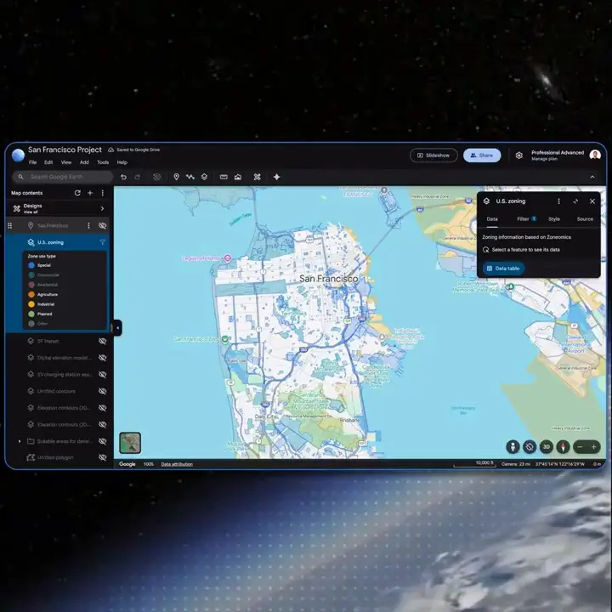This screenshot has height=612, width=612.
Task: Add new item to Map contents
Action: (90, 193)
